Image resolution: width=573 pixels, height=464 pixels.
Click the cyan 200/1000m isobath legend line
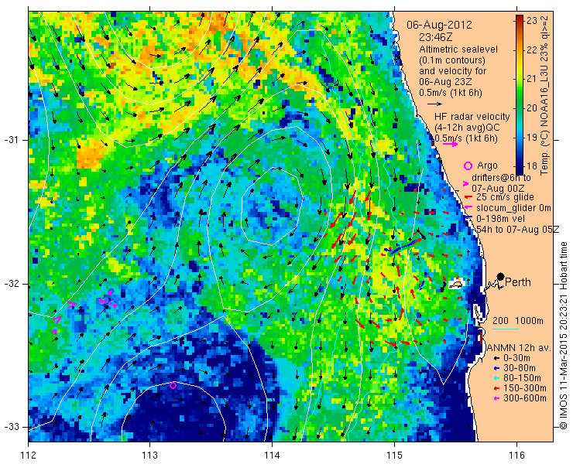pos(506,329)
